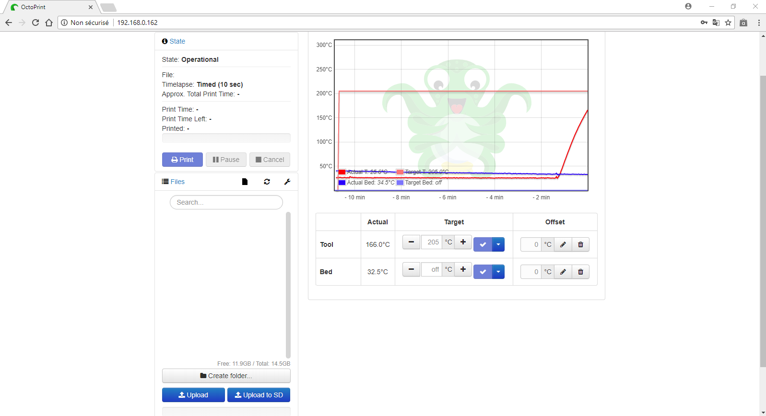Increase Bed target temperature

(x=463, y=269)
